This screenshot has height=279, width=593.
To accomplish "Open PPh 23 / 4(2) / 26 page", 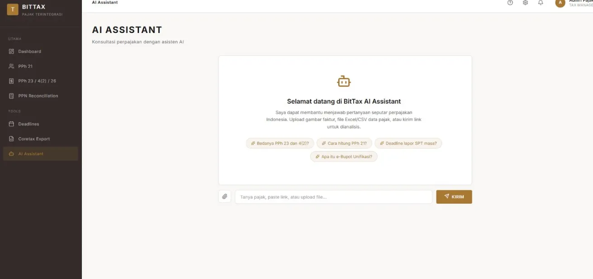I will [x=41, y=81].
